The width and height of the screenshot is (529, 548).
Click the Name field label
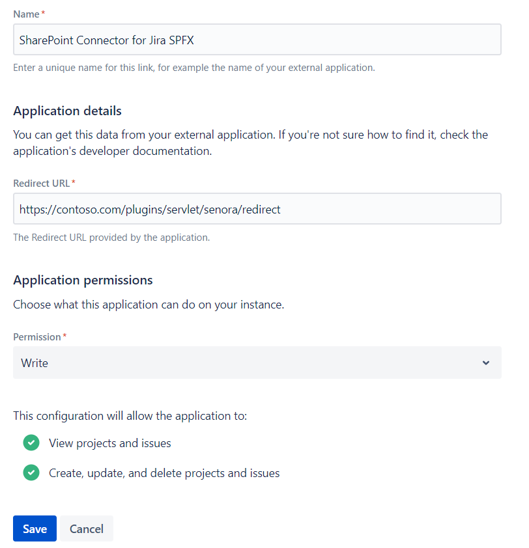25,14
